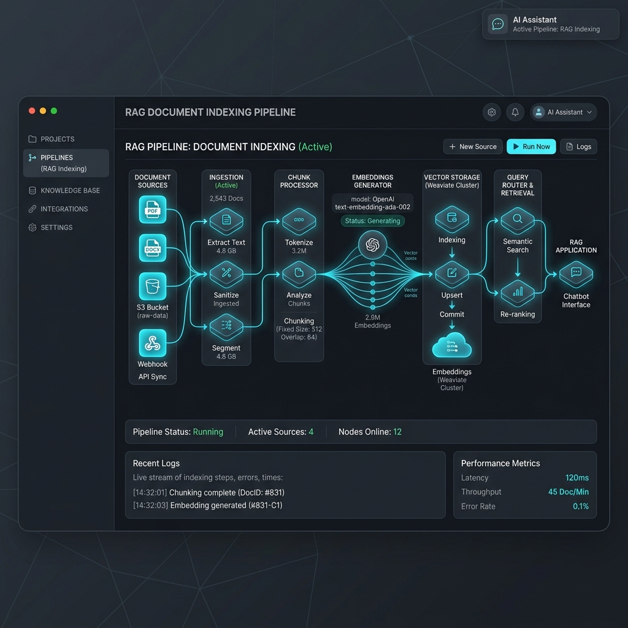This screenshot has width=628, height=628.
Task: Select the Tokenize chunk node
Action: pos(299,221)
